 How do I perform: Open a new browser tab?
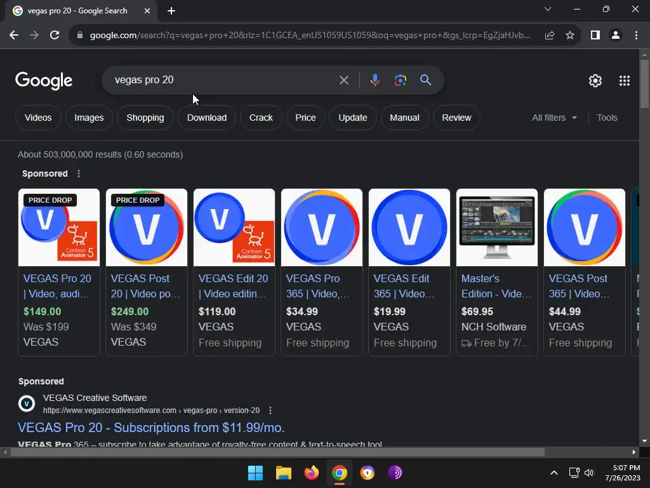171,11
